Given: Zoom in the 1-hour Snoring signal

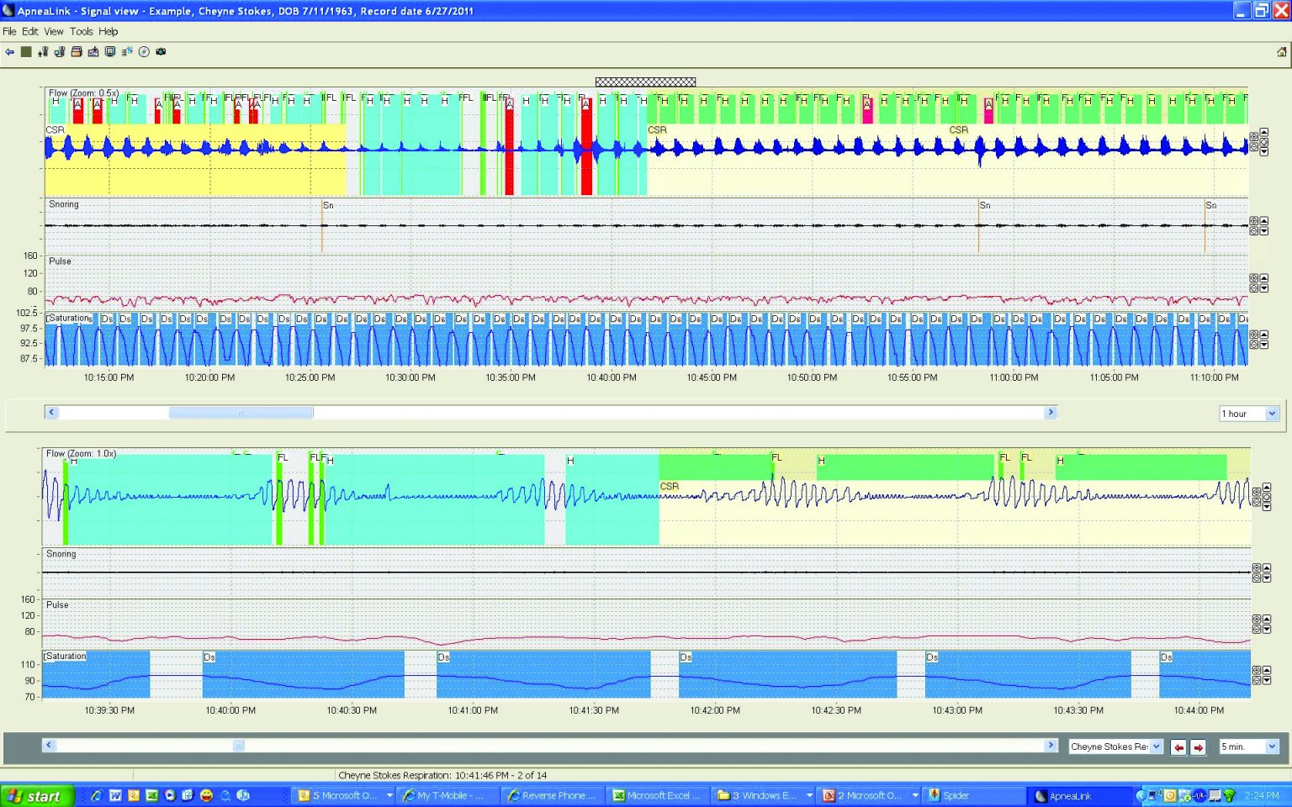Looking at the screenshot, I should (1254, 221).
